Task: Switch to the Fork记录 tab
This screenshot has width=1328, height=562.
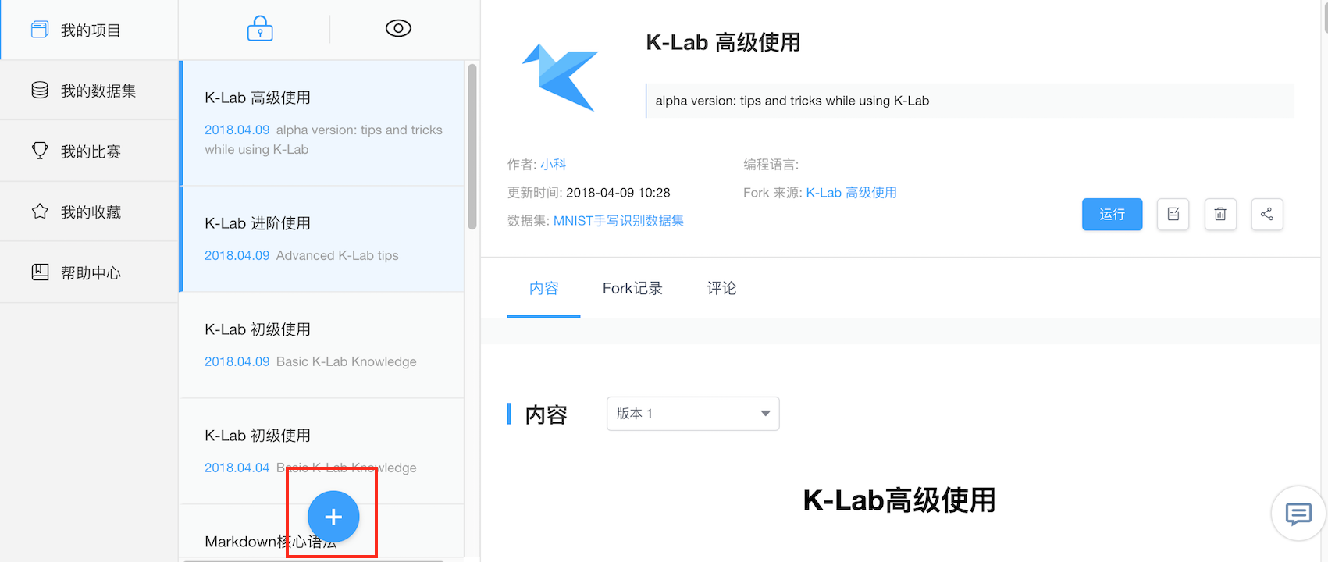Action: click(632, 289)
